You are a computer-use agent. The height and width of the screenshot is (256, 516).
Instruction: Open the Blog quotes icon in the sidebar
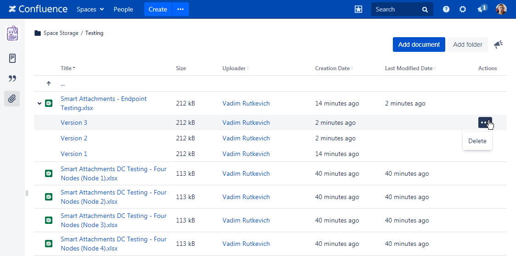12,78
